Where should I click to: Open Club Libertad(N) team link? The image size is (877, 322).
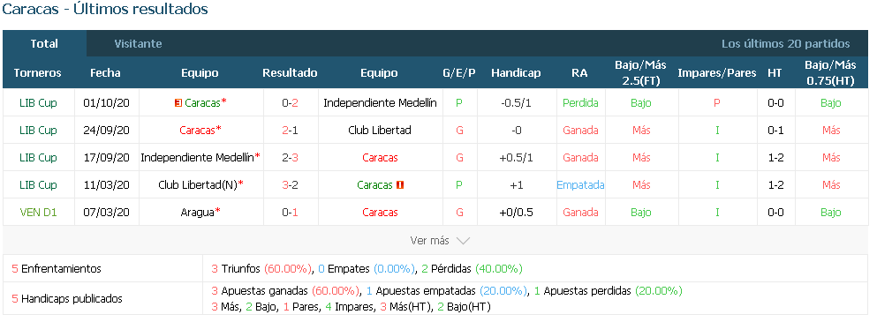point(198,185)
